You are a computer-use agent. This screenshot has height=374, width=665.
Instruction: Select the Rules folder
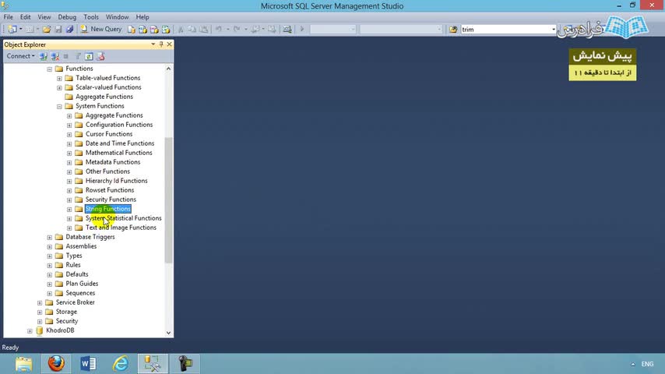tap(73, 265)
